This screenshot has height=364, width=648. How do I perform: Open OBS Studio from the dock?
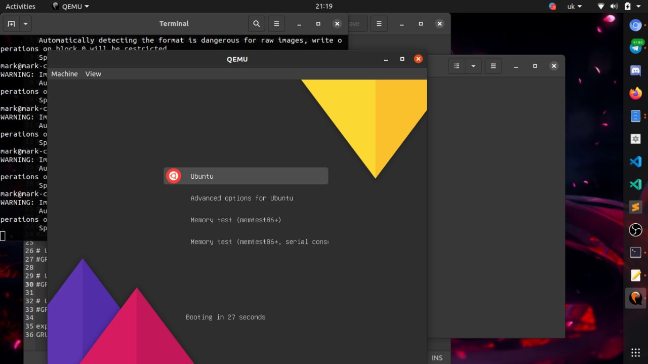635,230
